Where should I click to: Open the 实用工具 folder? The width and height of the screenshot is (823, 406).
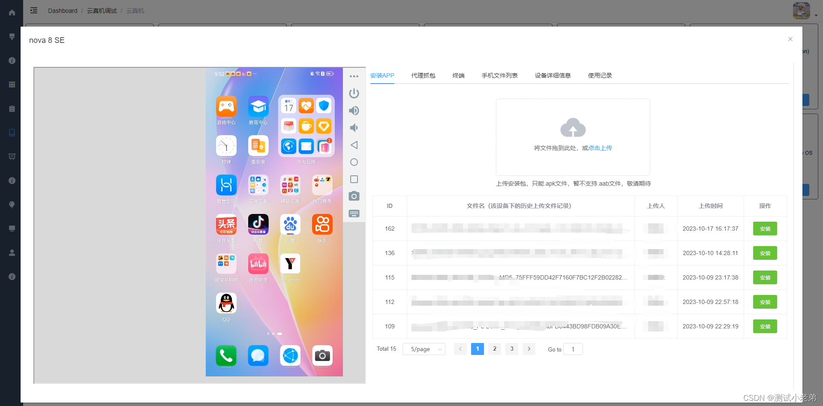pyautogui.click(x=258, y=185)
